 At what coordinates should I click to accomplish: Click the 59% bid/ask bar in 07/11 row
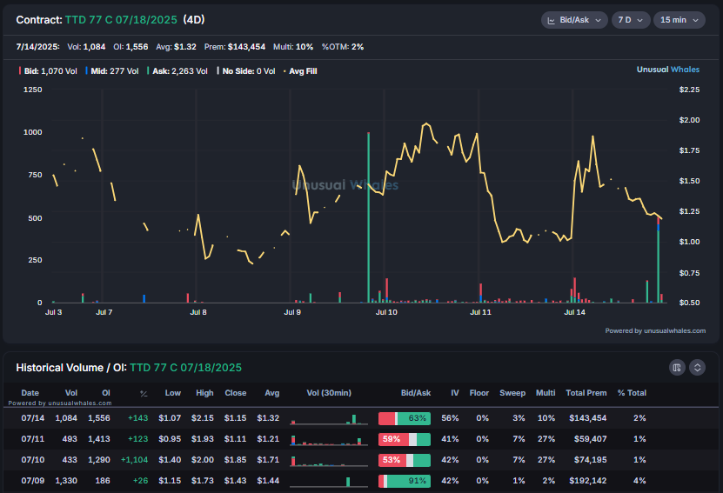pyautogui.click(x=405, y=439)
